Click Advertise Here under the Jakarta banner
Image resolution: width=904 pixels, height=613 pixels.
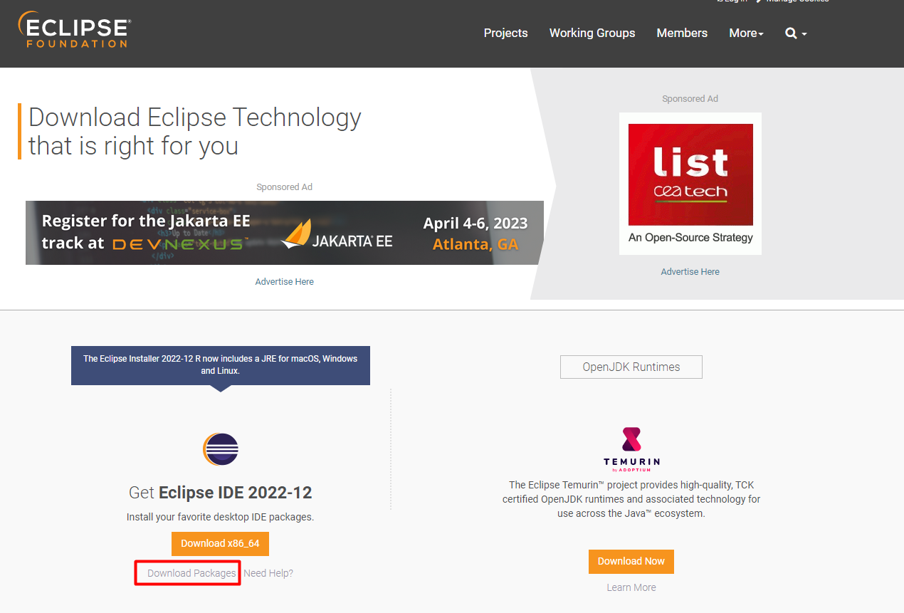coord(285,282)
